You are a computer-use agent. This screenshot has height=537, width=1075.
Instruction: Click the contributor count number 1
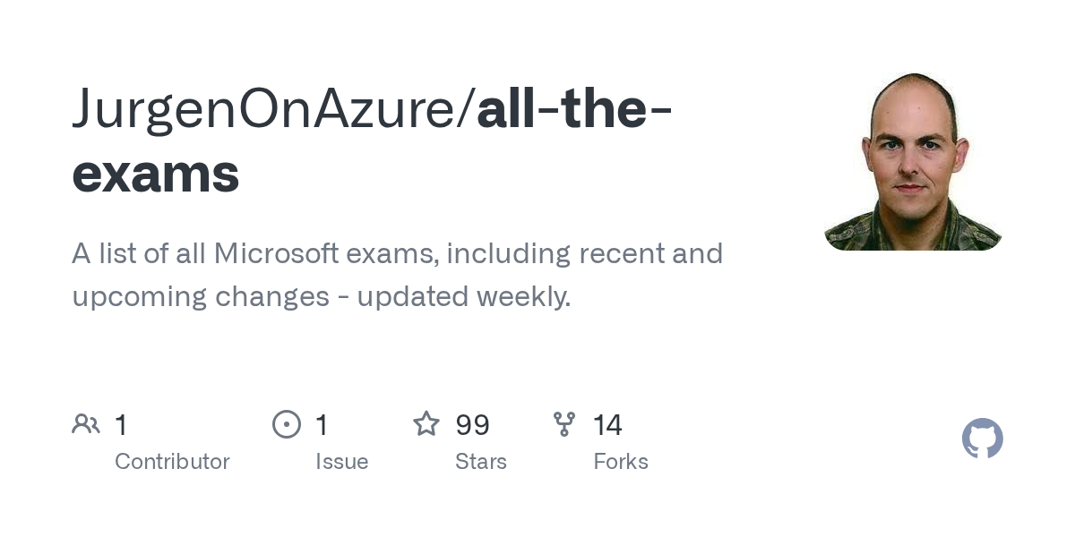click(121, 424)
